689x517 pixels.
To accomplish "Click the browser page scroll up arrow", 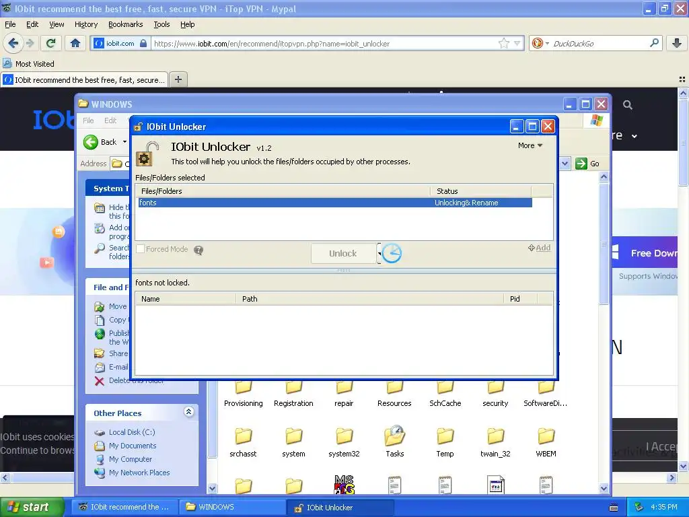I will point(683,93).
